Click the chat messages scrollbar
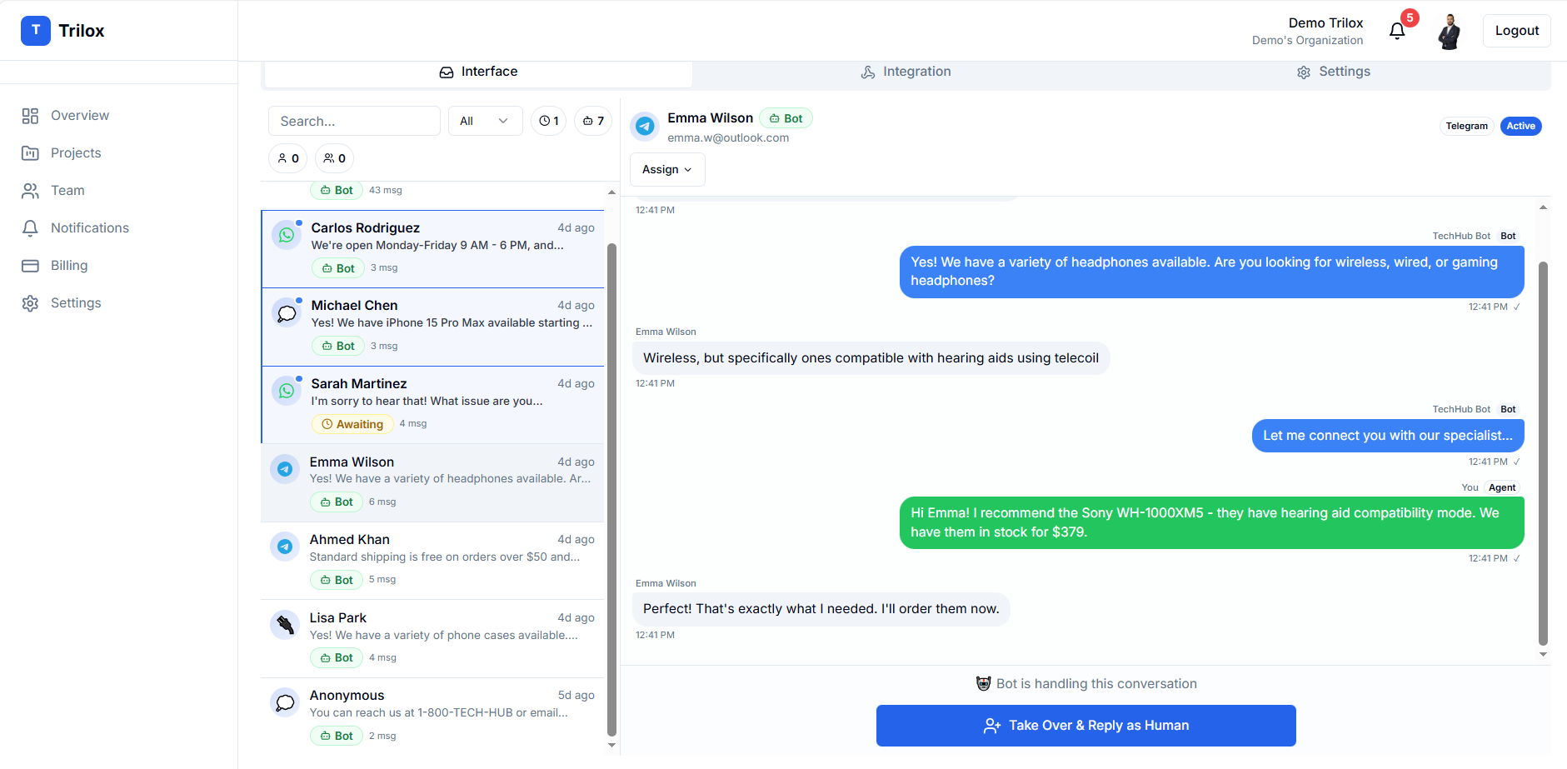The width and height of the screenshot is (1567, 769). (x=1543, y=454)
